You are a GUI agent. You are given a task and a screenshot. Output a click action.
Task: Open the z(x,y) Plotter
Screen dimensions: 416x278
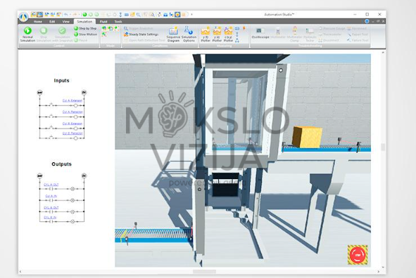[x=228, y=34]
